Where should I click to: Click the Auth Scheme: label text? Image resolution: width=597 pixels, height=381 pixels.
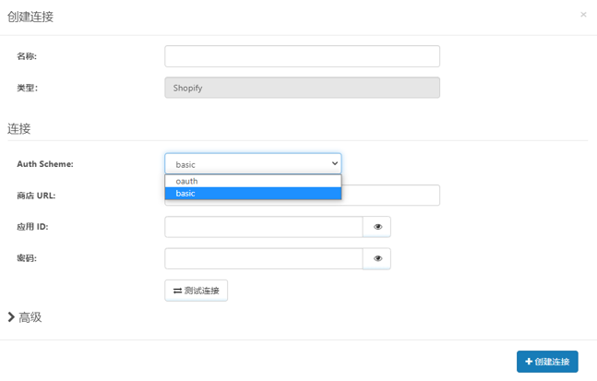pos(45,164)
